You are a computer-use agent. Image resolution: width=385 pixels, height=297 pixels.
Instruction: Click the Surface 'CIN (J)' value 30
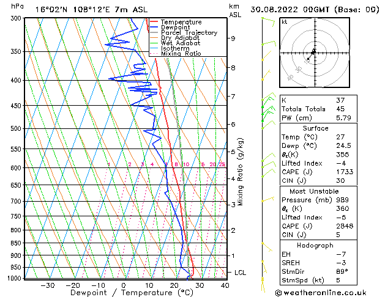[340, 181]
